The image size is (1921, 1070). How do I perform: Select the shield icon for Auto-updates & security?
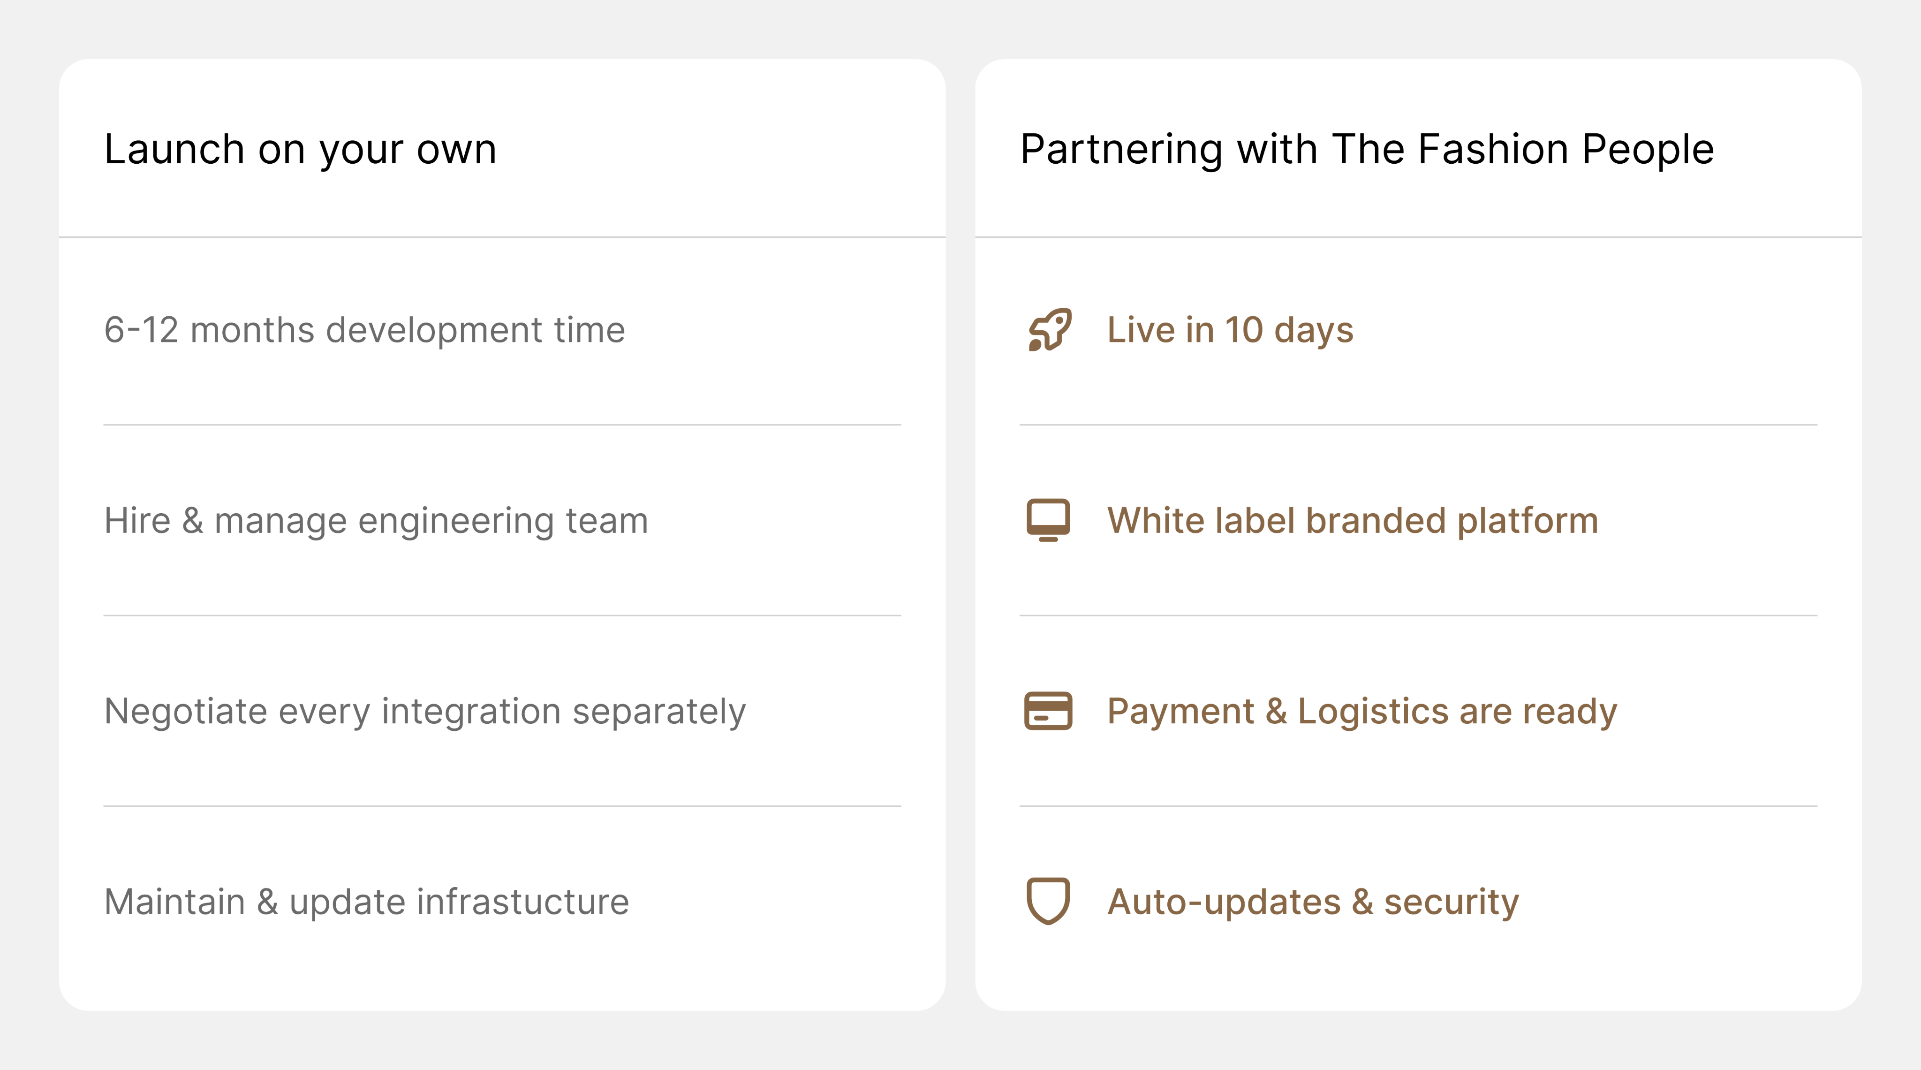tap(1049, 902)
